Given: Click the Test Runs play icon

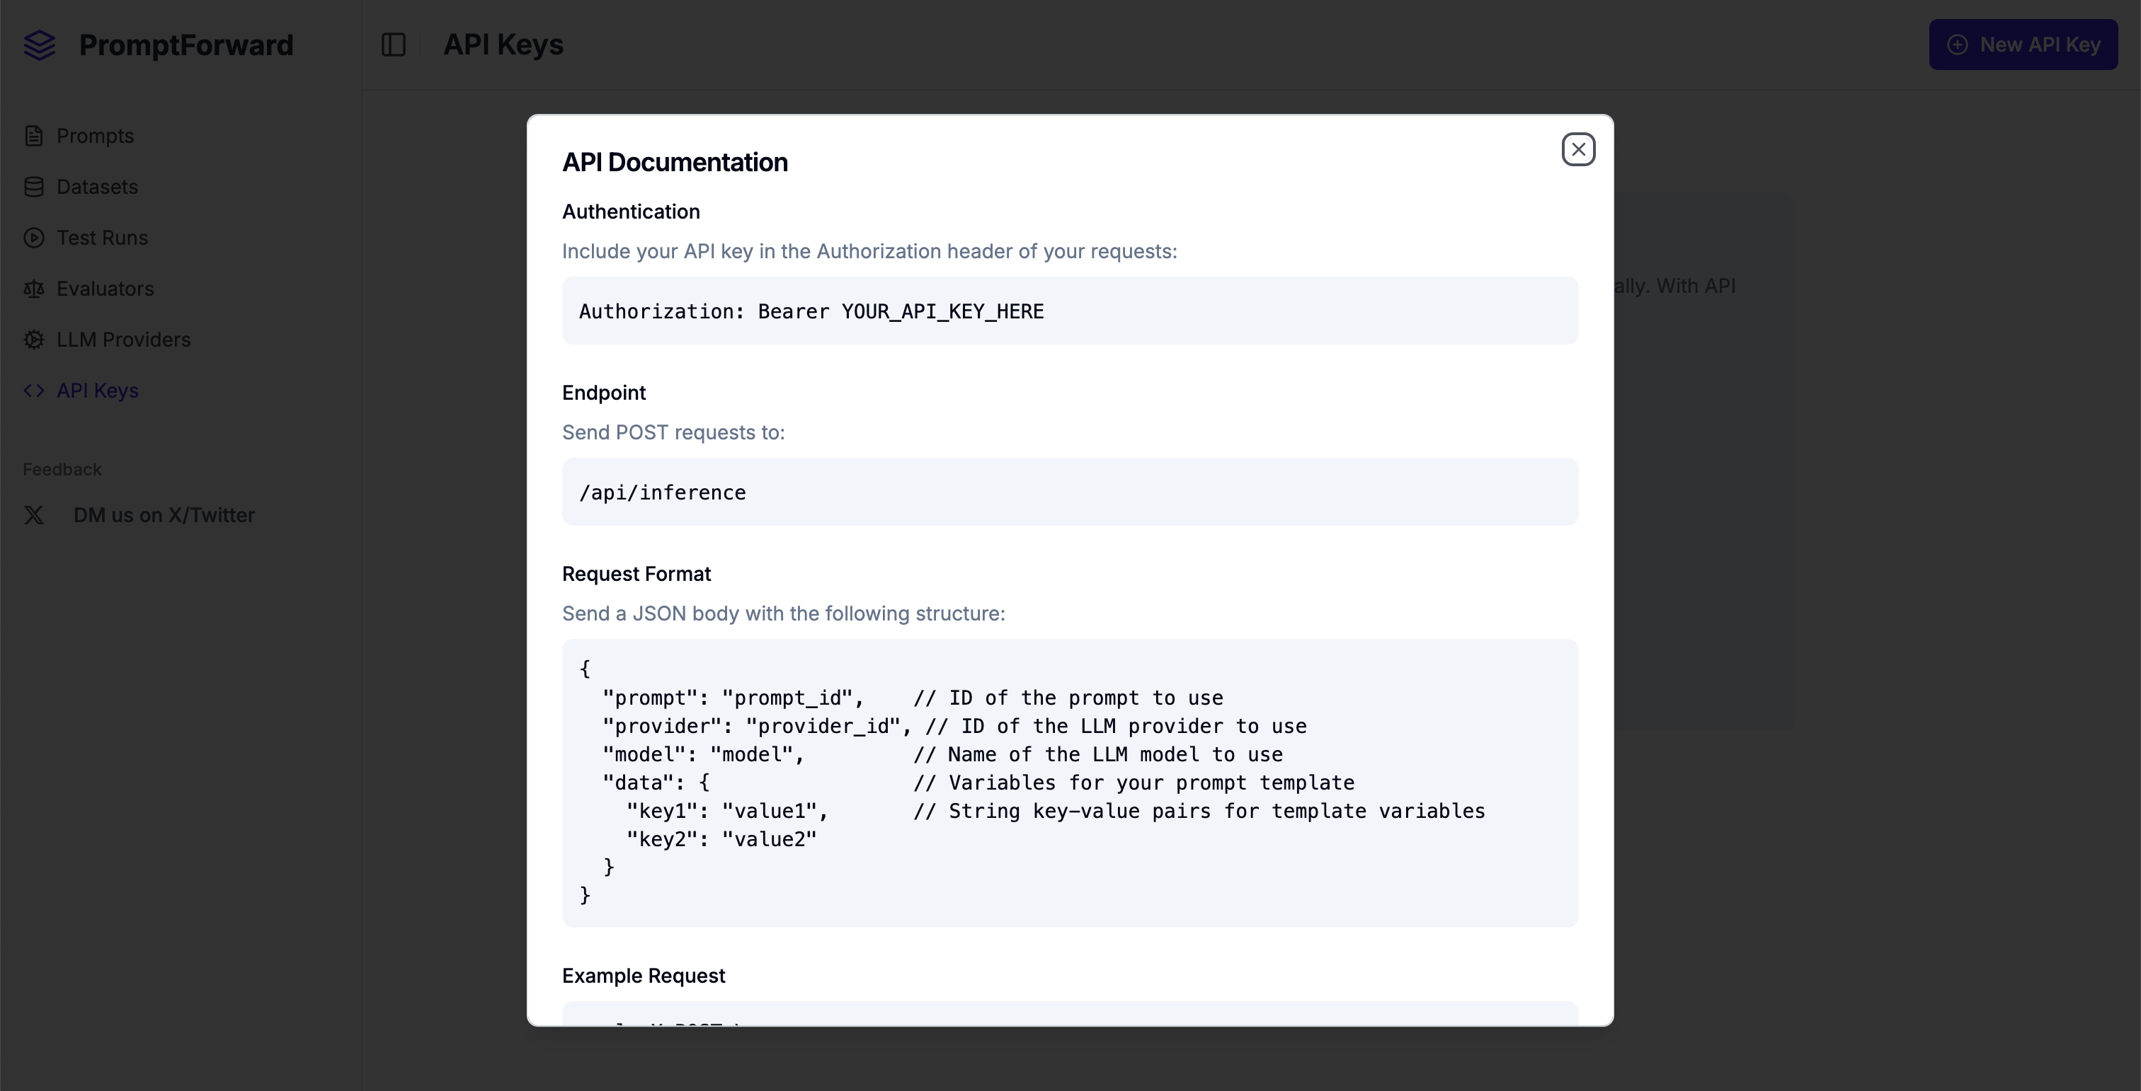Looking at the screenshot, I should (34, 238).
